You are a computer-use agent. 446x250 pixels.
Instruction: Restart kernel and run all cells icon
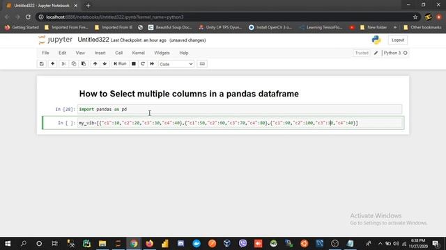152,64
